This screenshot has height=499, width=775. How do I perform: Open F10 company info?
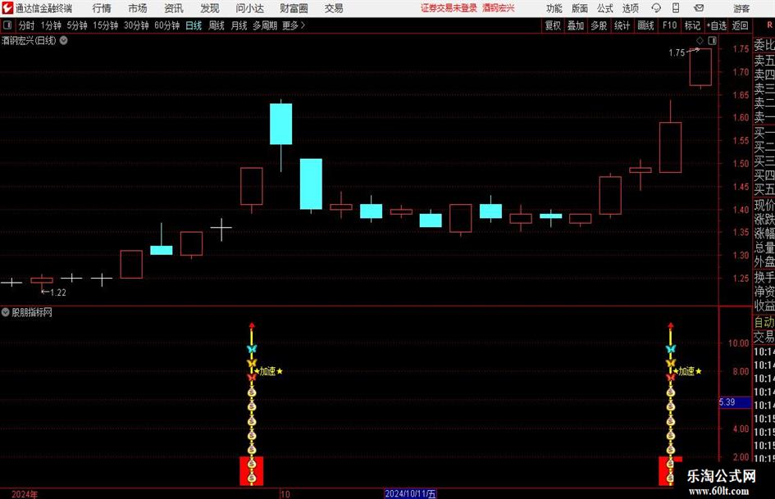(x=670, y=25)
